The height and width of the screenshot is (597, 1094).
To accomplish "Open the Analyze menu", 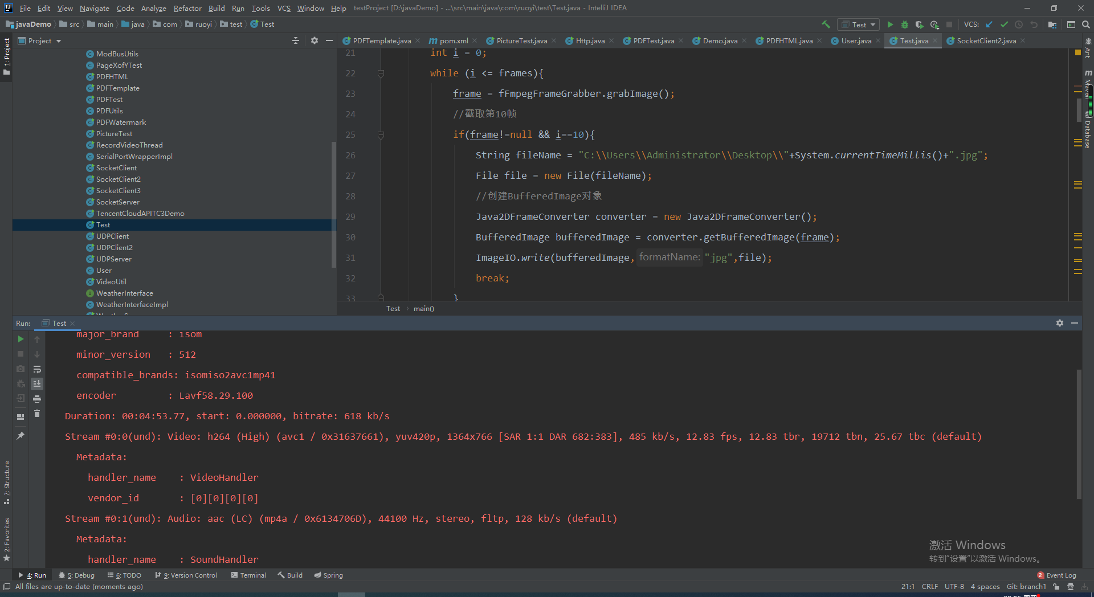I will (x=153, y=8).
